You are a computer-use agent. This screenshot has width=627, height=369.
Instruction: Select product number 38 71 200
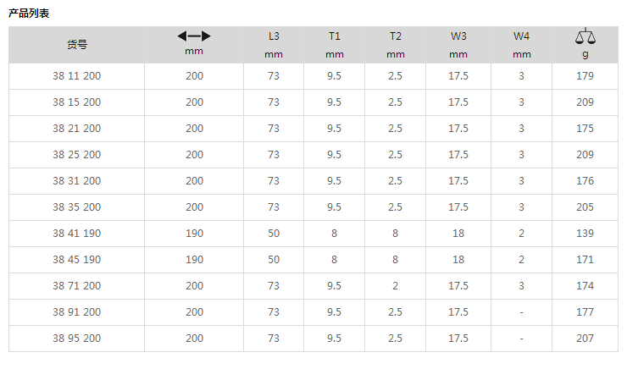click(77, 286)
